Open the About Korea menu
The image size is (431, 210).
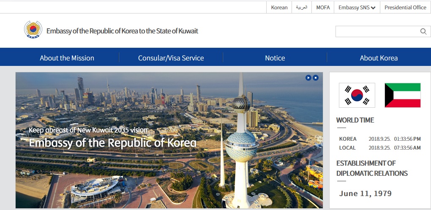click(379, 58)
